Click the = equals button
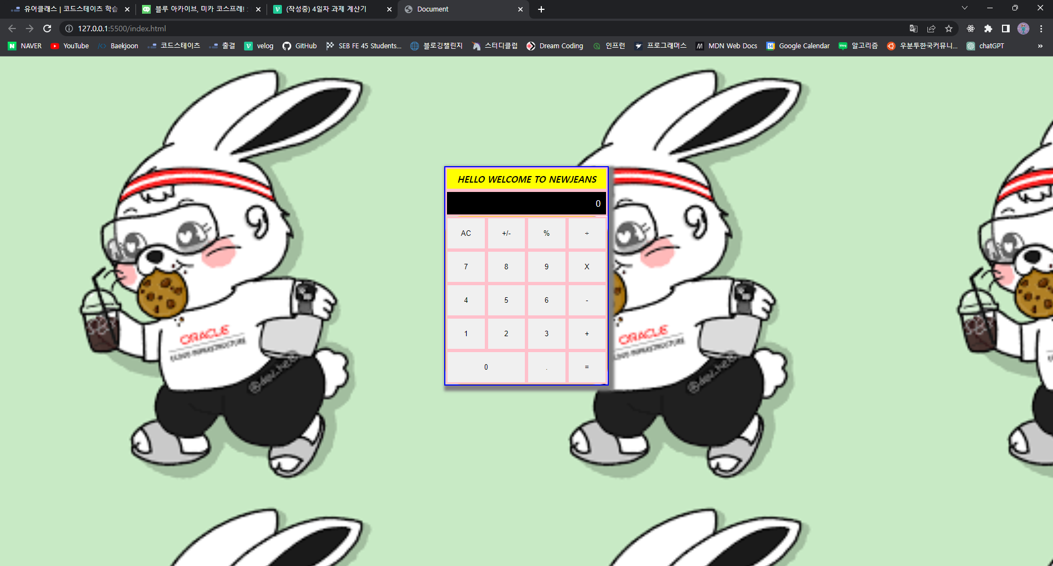Viewport: 1053px width, 566px height. 587,367
